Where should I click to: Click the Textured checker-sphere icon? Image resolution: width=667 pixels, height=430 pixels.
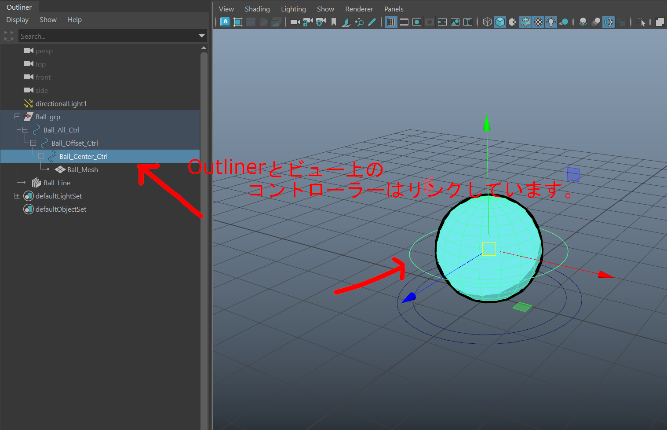[x=538, y=22]
